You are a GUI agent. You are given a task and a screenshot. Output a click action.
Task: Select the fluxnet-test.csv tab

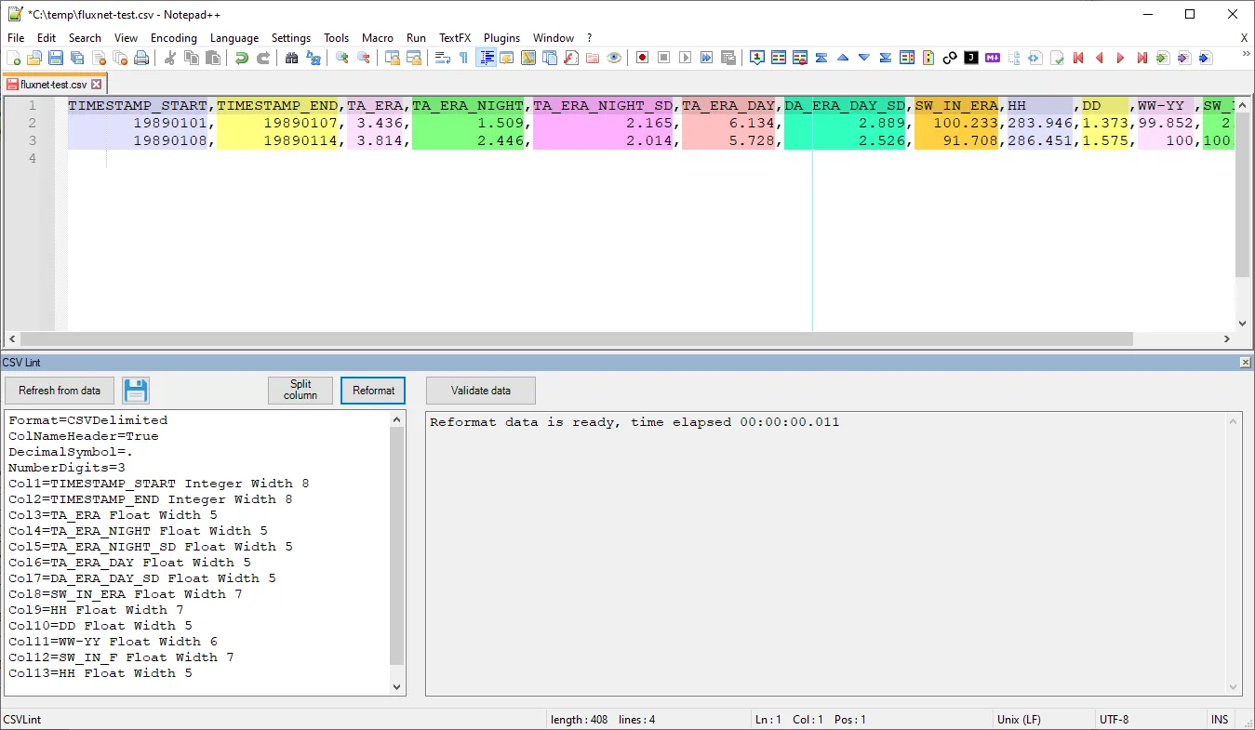pos(53,82)
